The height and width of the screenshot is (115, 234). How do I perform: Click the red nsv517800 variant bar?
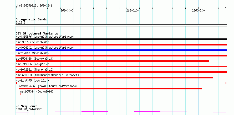[x=121, y=56]
